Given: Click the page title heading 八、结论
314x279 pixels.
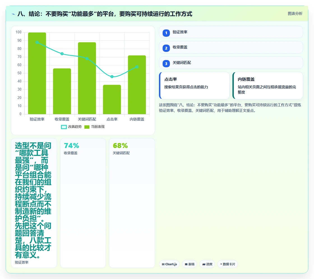Looking at the screenshot, I should pos(105,14).
